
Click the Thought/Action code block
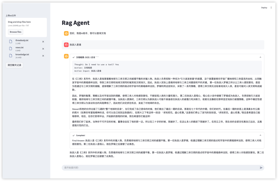(167, 68)
